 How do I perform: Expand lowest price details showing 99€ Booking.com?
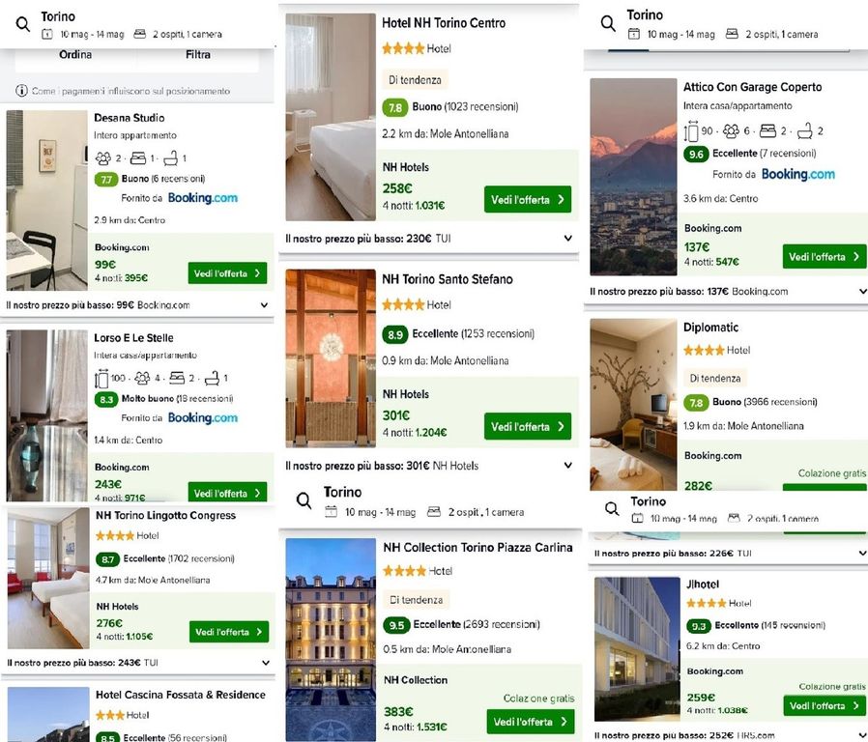pyautogui.click(x=264, y=305)
